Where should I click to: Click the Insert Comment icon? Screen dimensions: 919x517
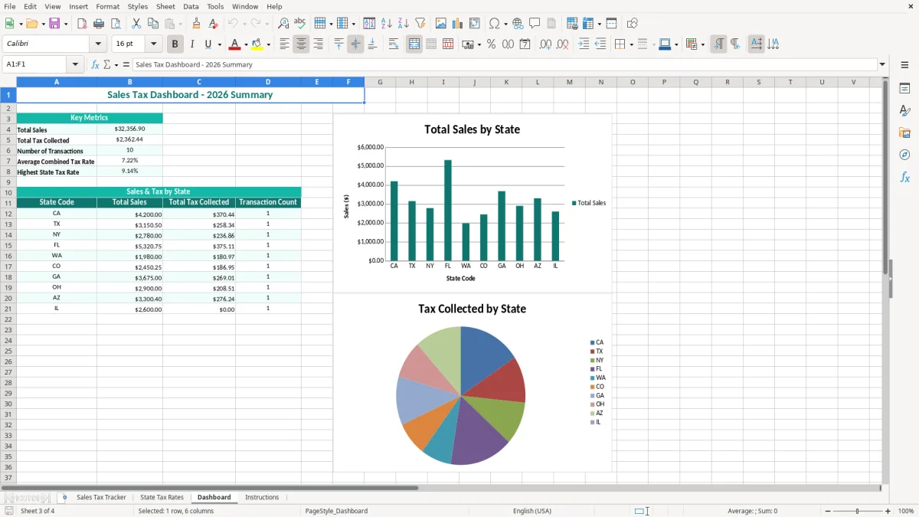(535, 24)
